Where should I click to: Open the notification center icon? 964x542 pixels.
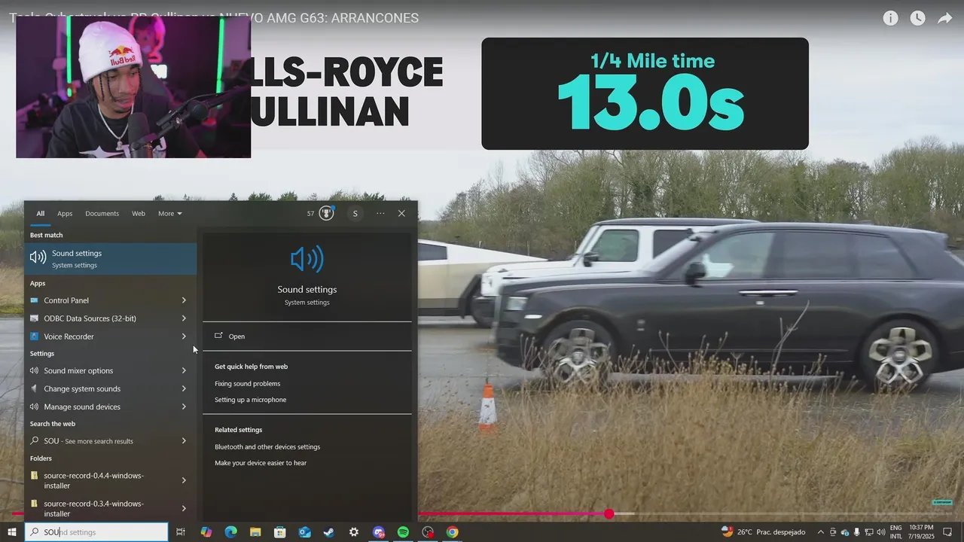point(948,532)
